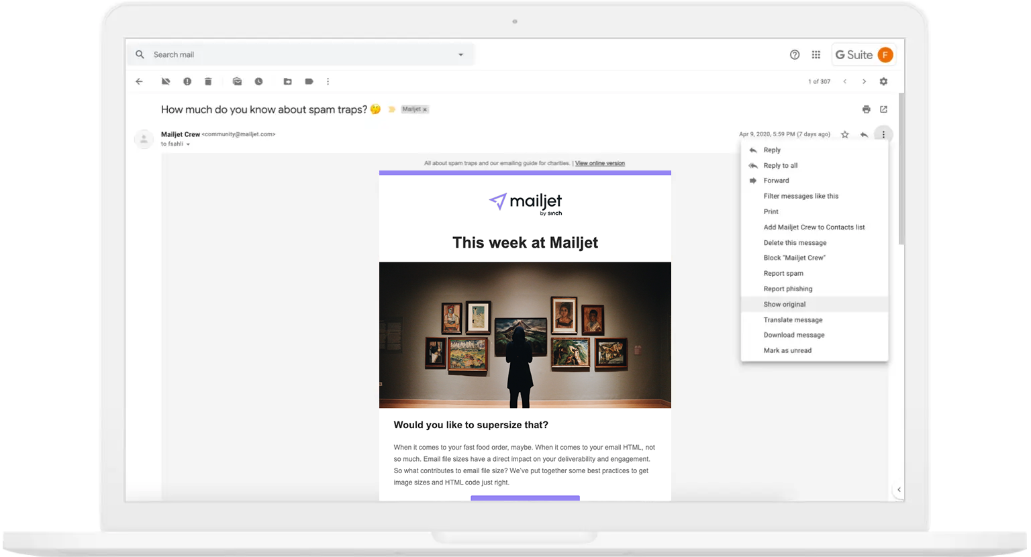Click sender avatar of Mailjet Crew
This screenshot has height=557, width=1031.
coord(144,139)
